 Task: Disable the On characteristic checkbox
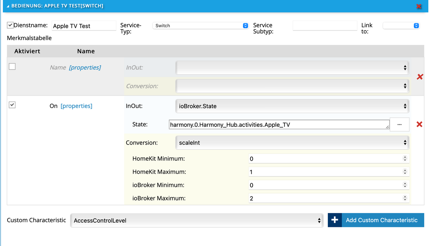coord(12,105)
